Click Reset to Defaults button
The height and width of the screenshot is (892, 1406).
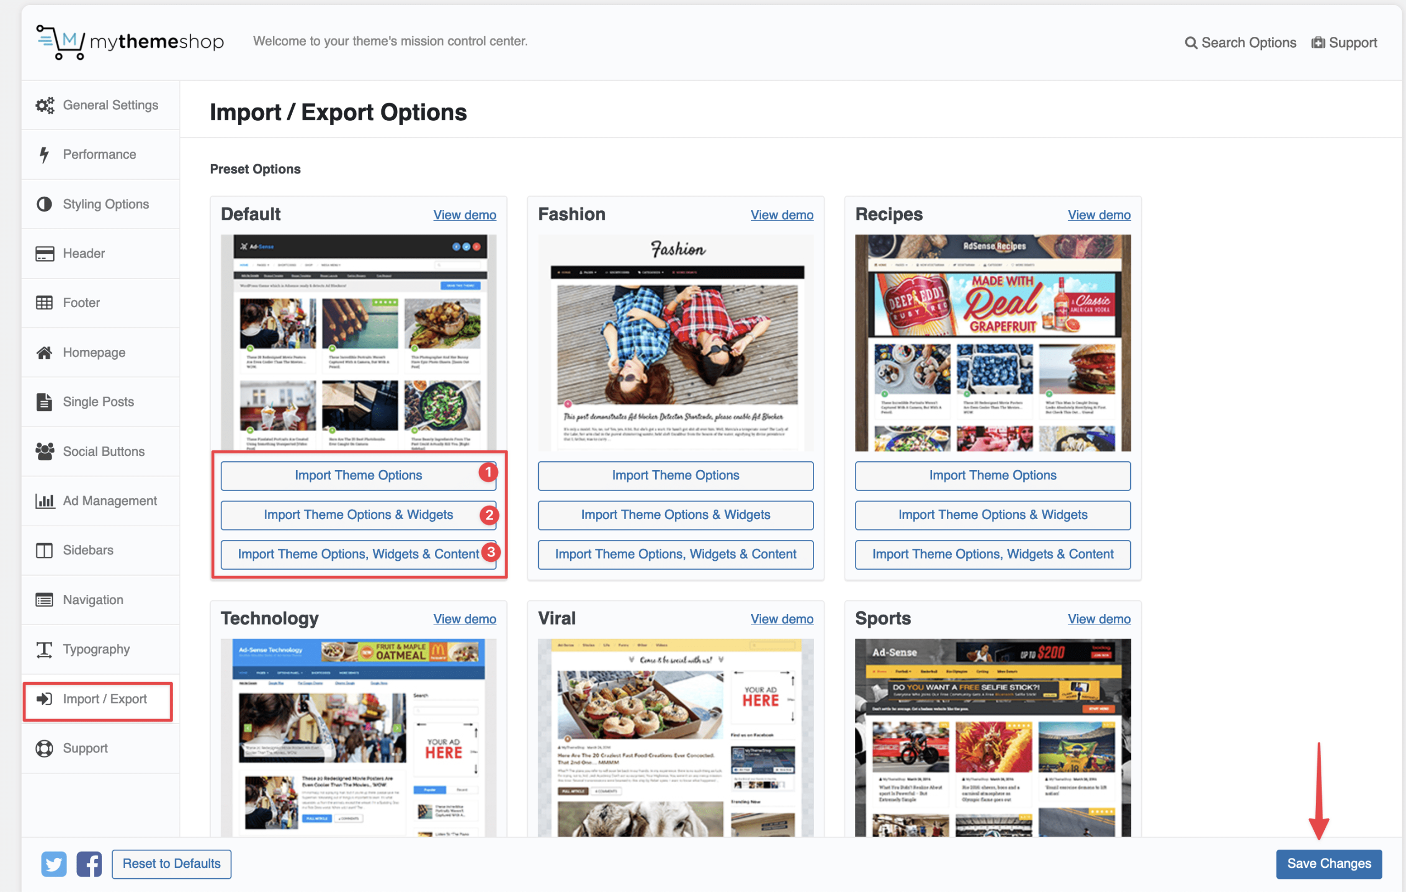coord(171,863)
